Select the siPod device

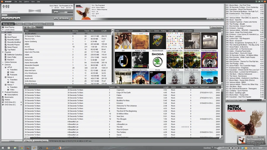[x=9, y=67]
